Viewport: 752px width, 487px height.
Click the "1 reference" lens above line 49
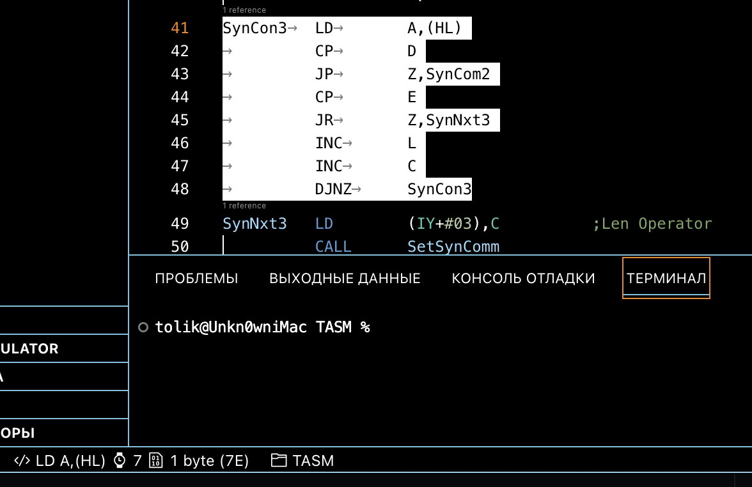244,206
